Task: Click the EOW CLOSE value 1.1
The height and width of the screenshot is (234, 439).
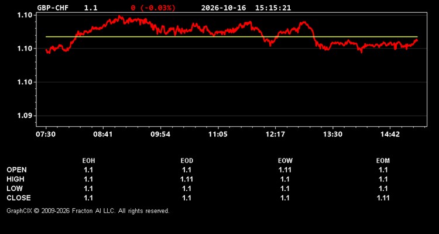Action: tap(284, 198)
